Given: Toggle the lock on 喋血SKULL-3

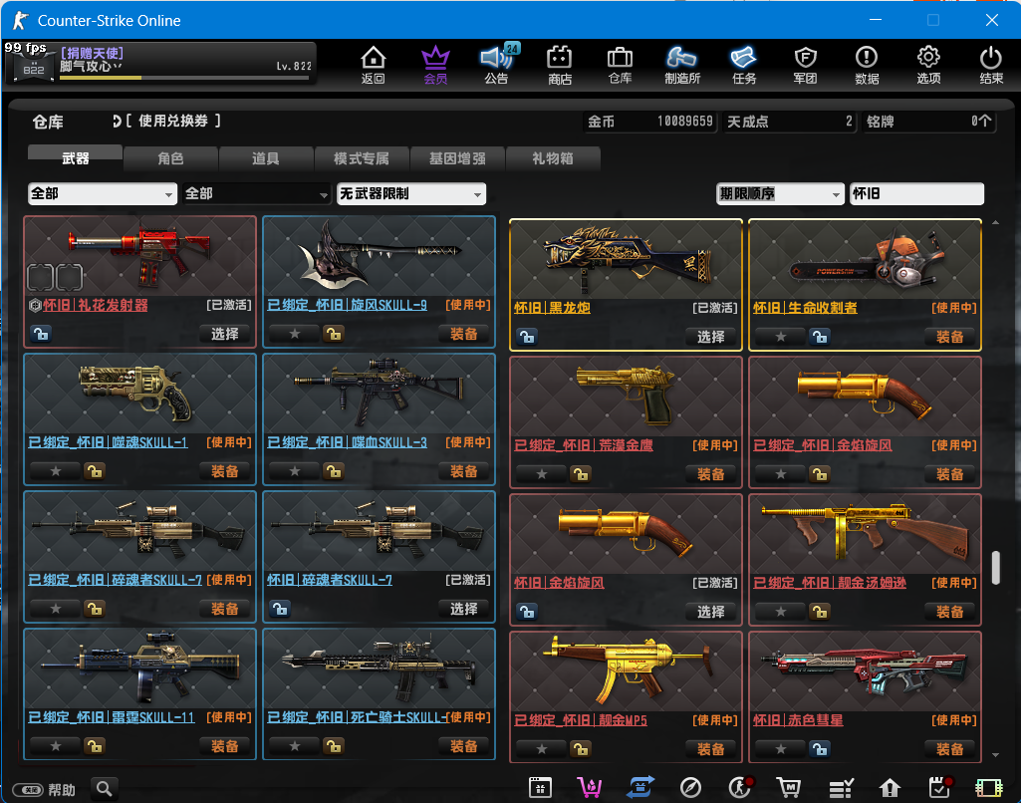Looking at the screenshot, I should click(x=334, y=471).
